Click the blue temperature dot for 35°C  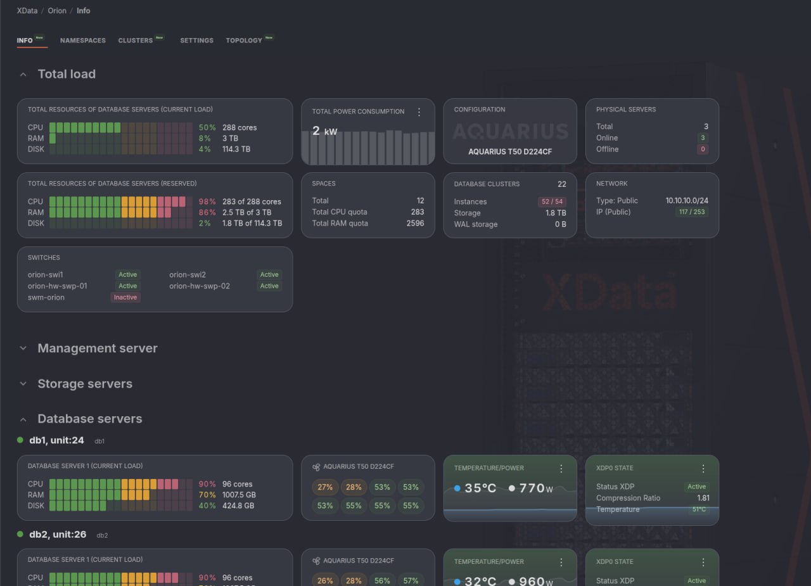pyautogui.click(x=457, y=488)
